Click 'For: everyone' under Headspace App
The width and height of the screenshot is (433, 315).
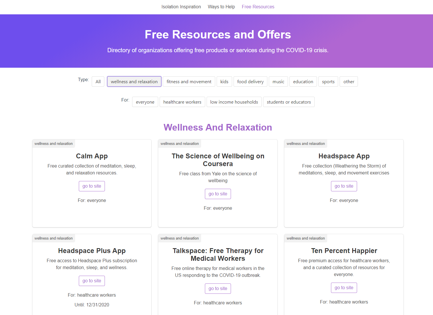pos(344,200)
